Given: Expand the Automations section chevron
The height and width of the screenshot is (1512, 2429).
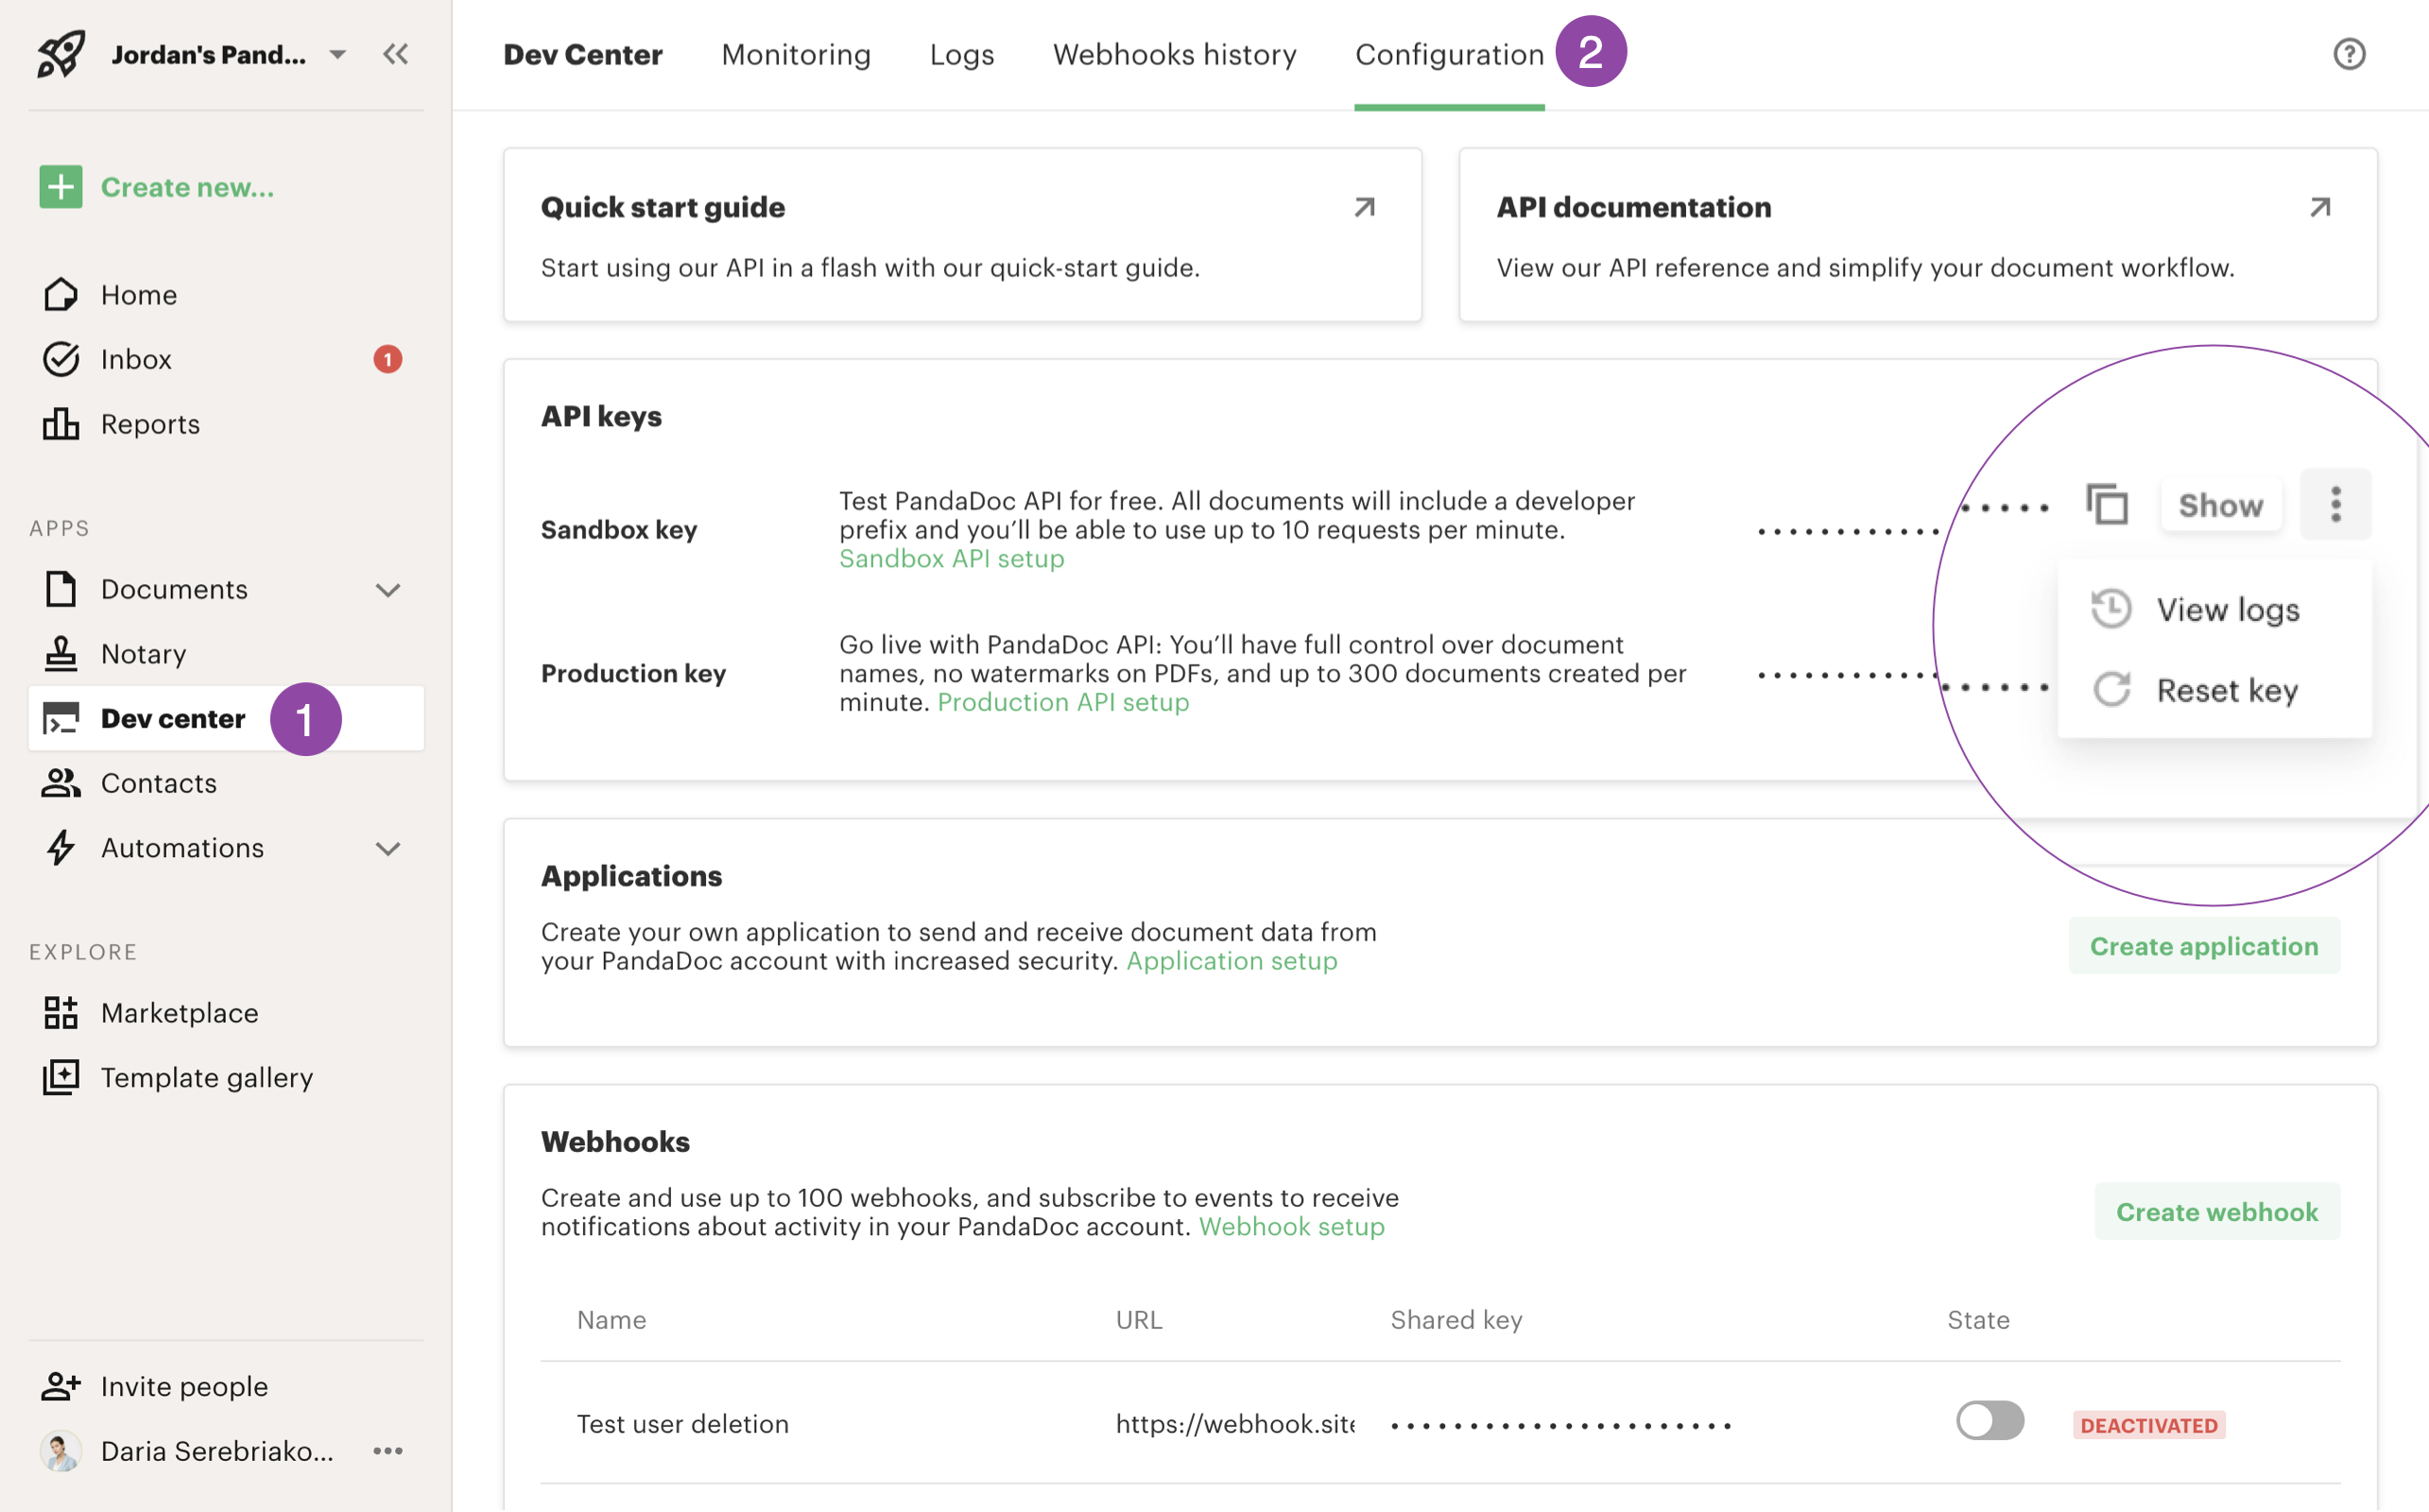Looking at the screenshot, I should tap(388, 849).
